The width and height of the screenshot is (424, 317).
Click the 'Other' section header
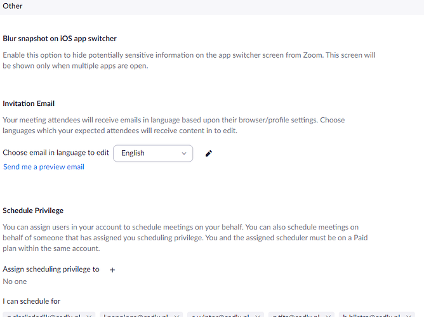pyautogui.click(x=12, y=6)
